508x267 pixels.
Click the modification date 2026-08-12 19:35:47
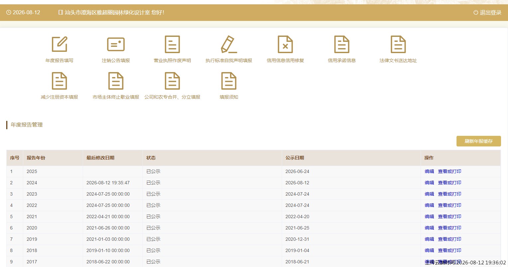coord(108,183)
